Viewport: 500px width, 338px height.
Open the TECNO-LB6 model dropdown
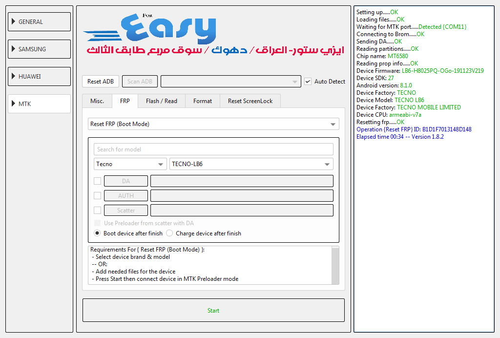251,164
